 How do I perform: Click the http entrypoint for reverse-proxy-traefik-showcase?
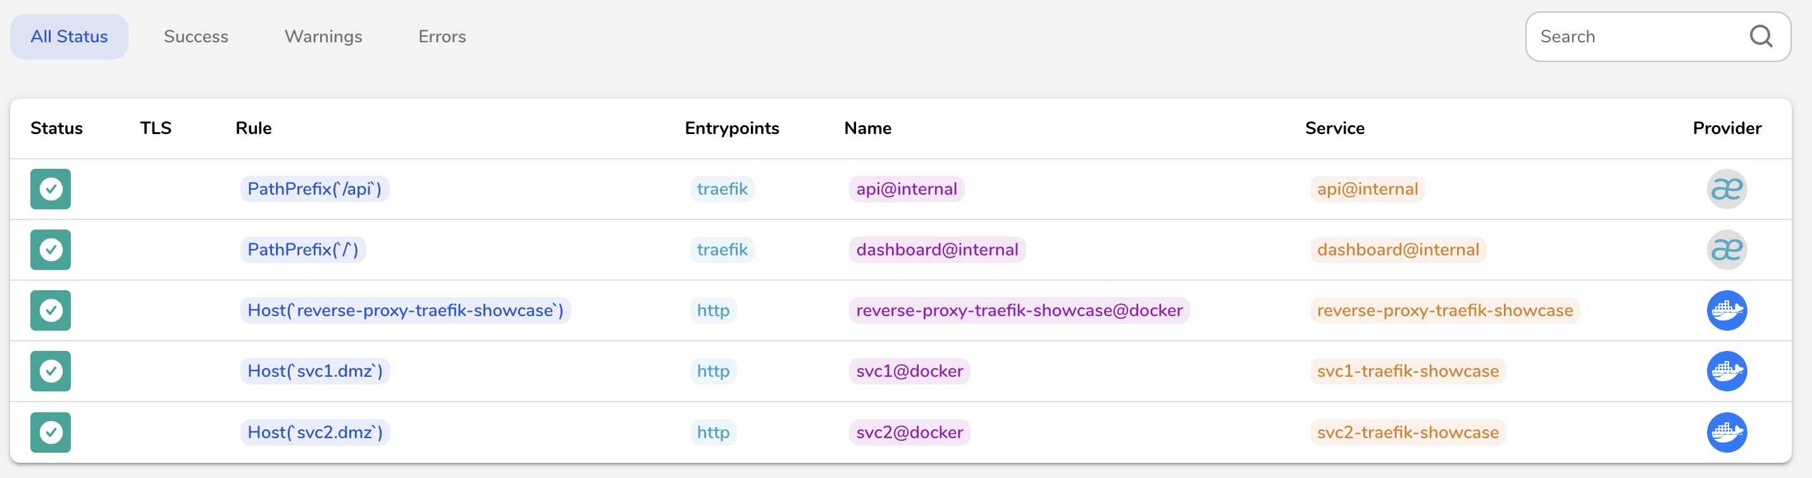click(712, 310)
